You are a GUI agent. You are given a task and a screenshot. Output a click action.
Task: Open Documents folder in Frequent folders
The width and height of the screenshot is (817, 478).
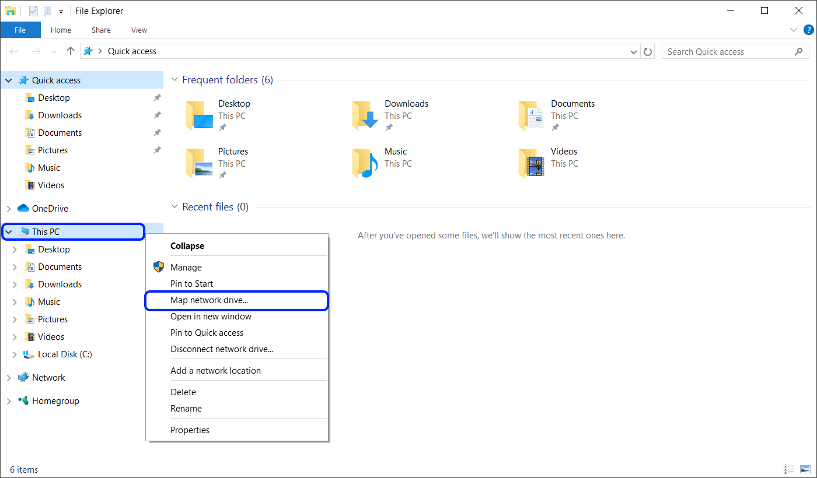coord(557,115)
